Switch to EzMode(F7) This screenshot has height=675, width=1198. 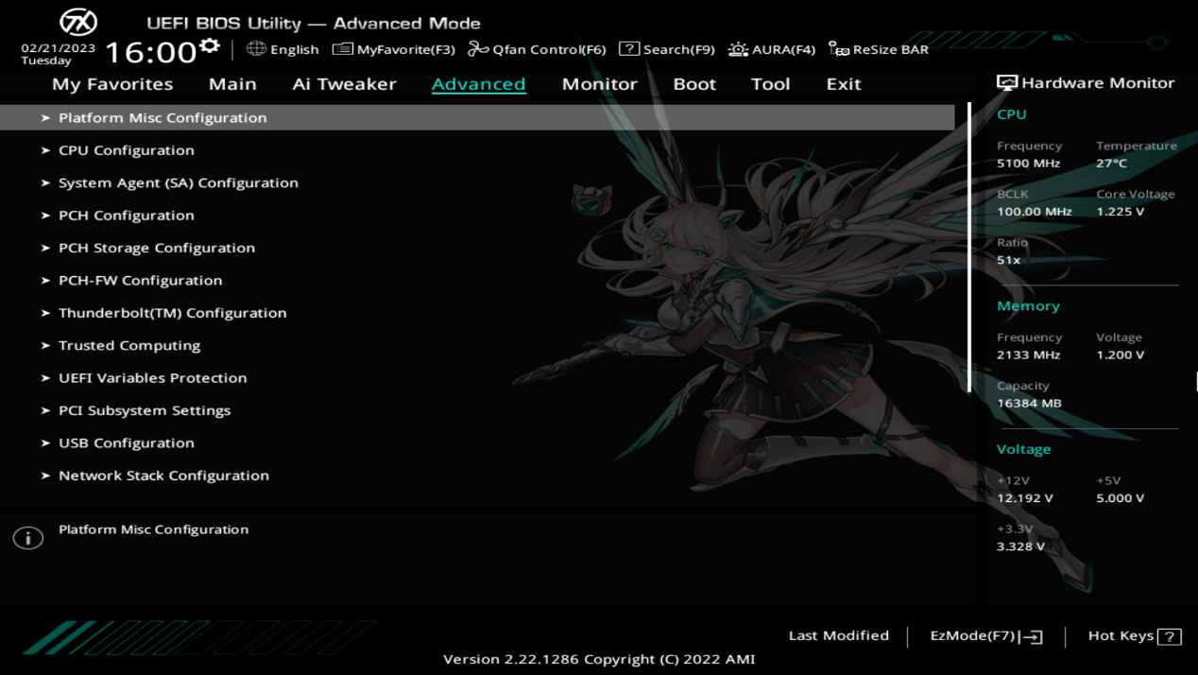pyautogui.click(x=985, y=636)
